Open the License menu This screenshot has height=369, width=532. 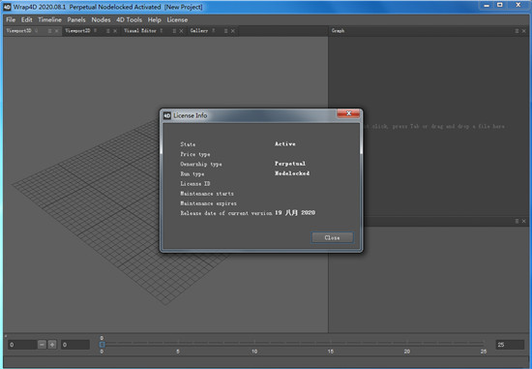pyautogui.click(x=177, y=19)
